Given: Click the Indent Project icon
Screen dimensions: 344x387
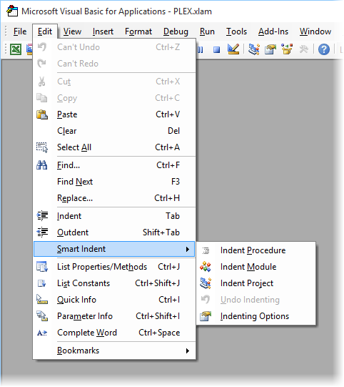Looking at the screenshot, I should pos(206,283).
